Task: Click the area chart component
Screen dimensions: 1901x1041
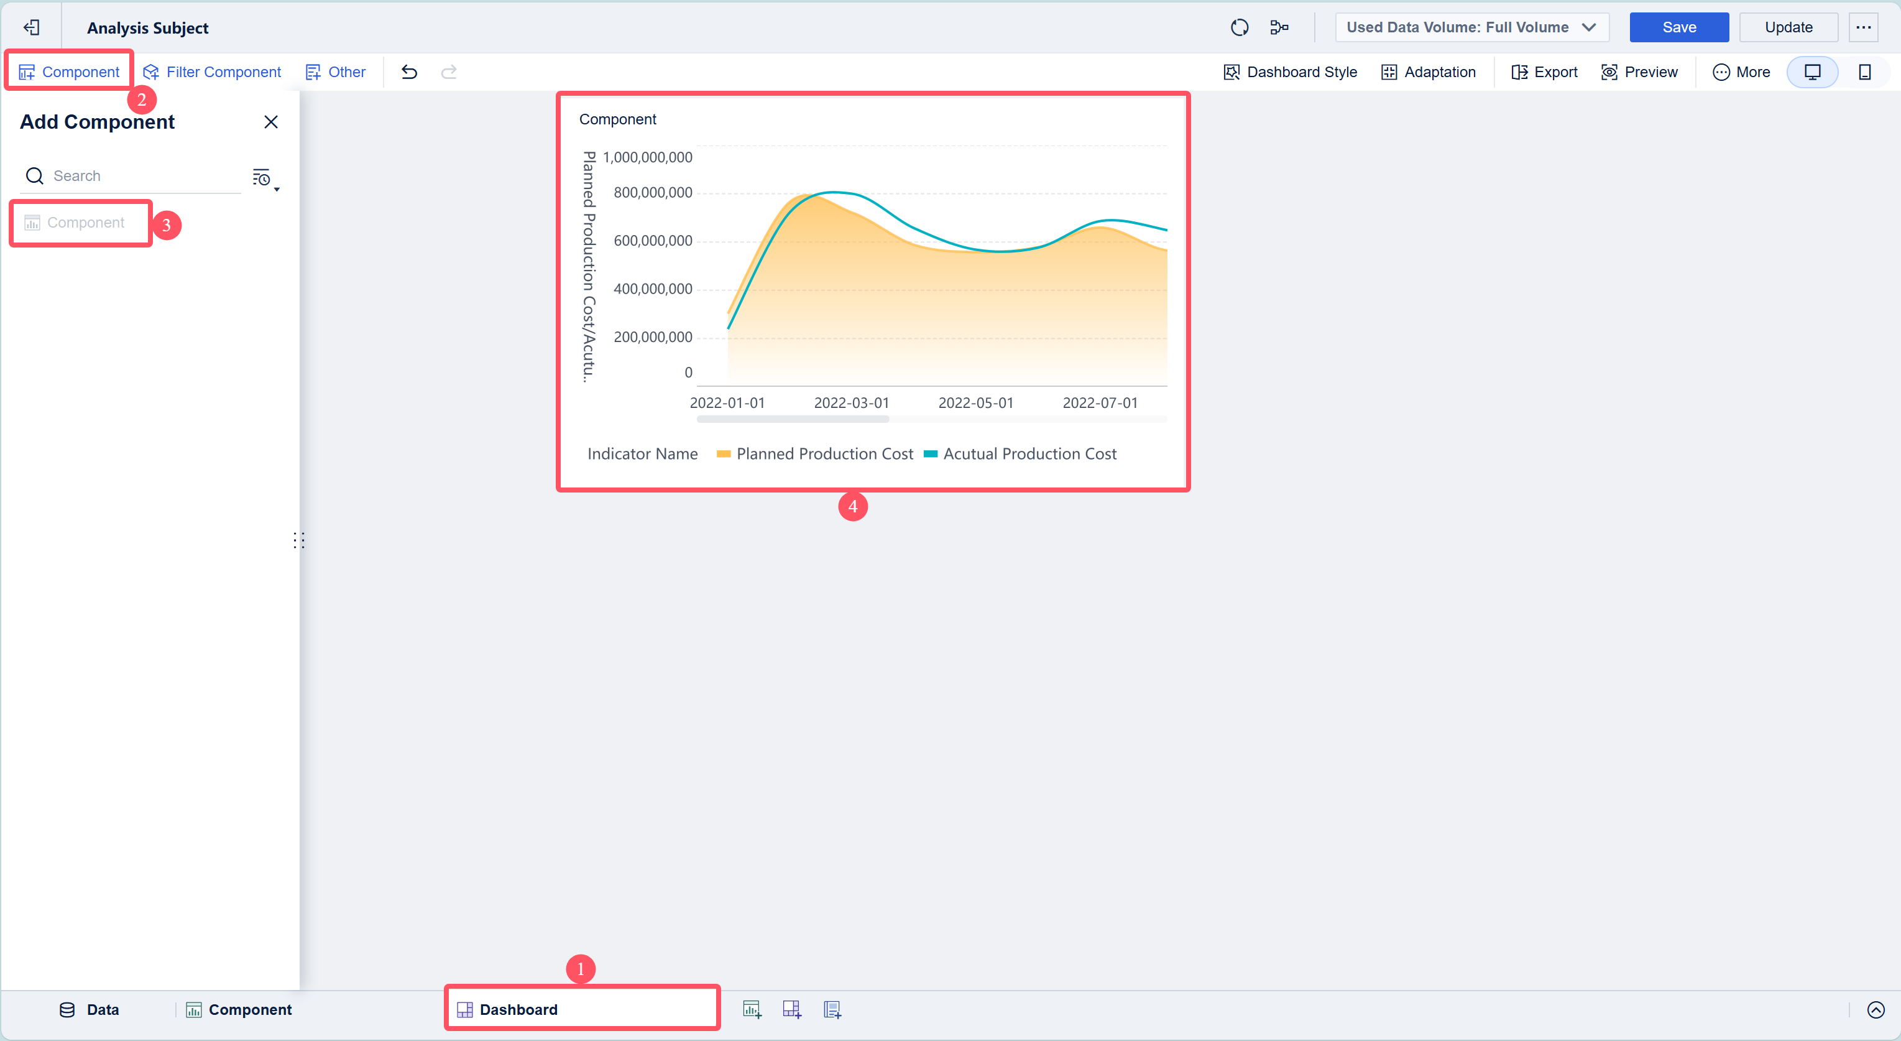Action: click(x=873, y=291)
